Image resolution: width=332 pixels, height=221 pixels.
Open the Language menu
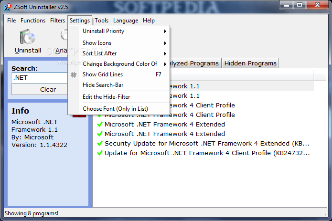pos(126,21)
